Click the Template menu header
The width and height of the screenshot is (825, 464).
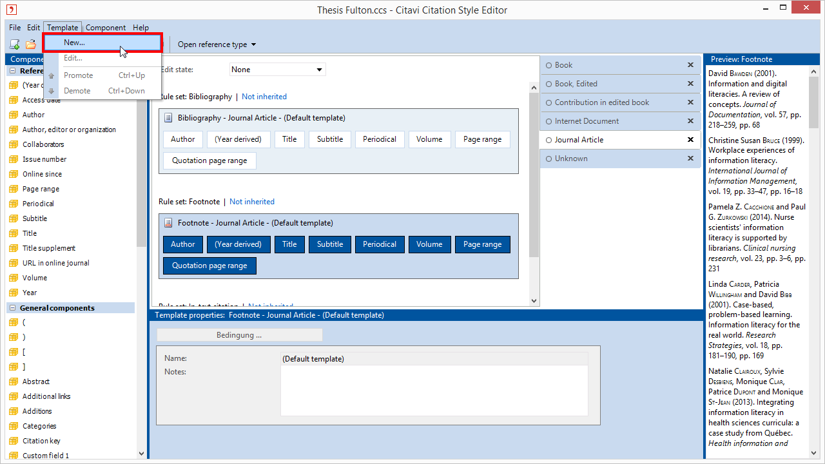pyautogui.click(x=63, y=28)
